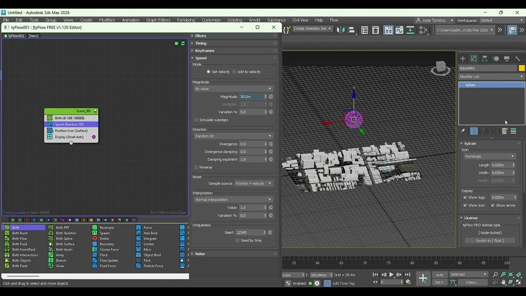This screenshot has height=296, width=526.
Task: Click the Pin Stack icon
Action: [x=463, y=131]
